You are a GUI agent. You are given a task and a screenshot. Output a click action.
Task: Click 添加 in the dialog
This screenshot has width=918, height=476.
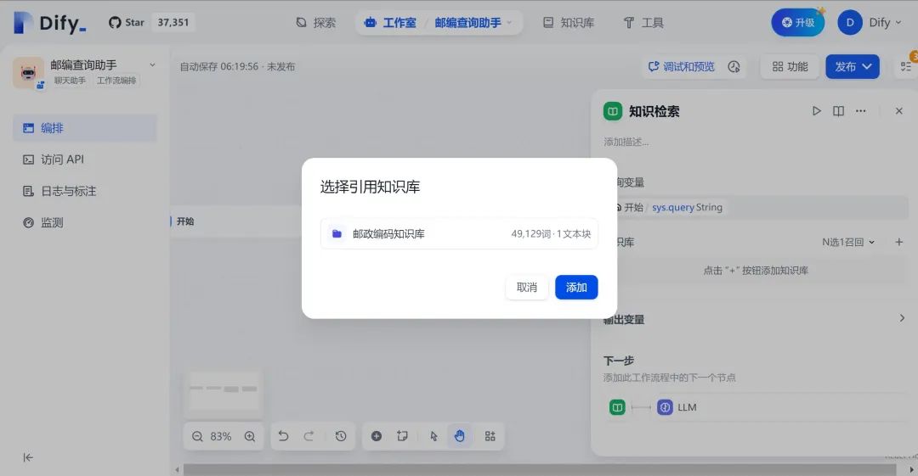click(x=576, y=287)
